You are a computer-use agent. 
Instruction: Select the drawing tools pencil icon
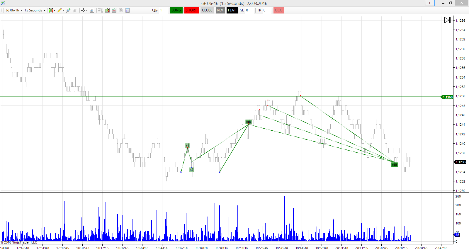(60, 10)
